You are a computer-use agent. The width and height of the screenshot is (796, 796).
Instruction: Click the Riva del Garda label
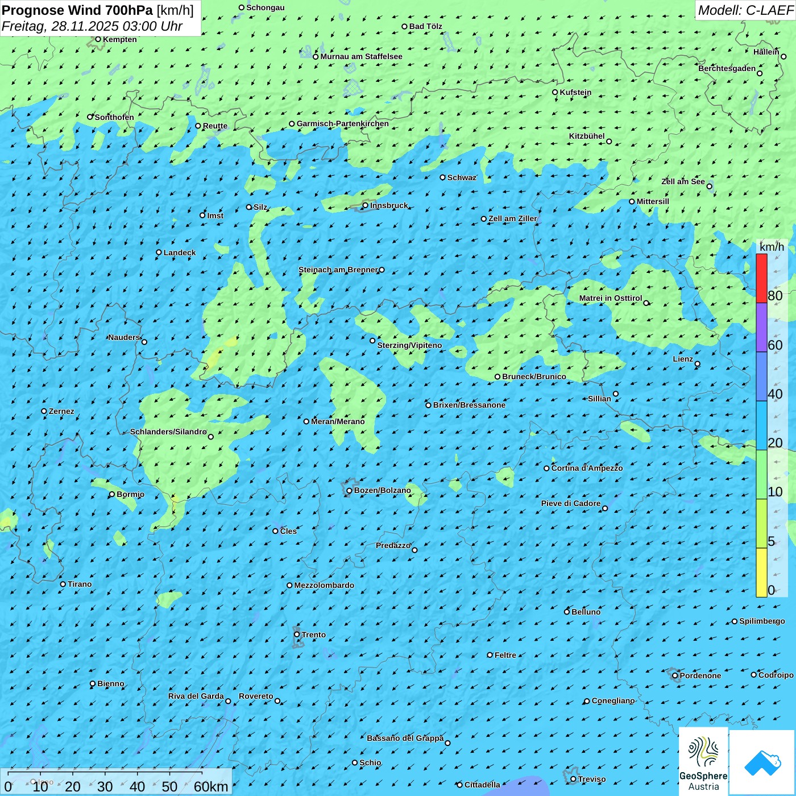(196, 696)
